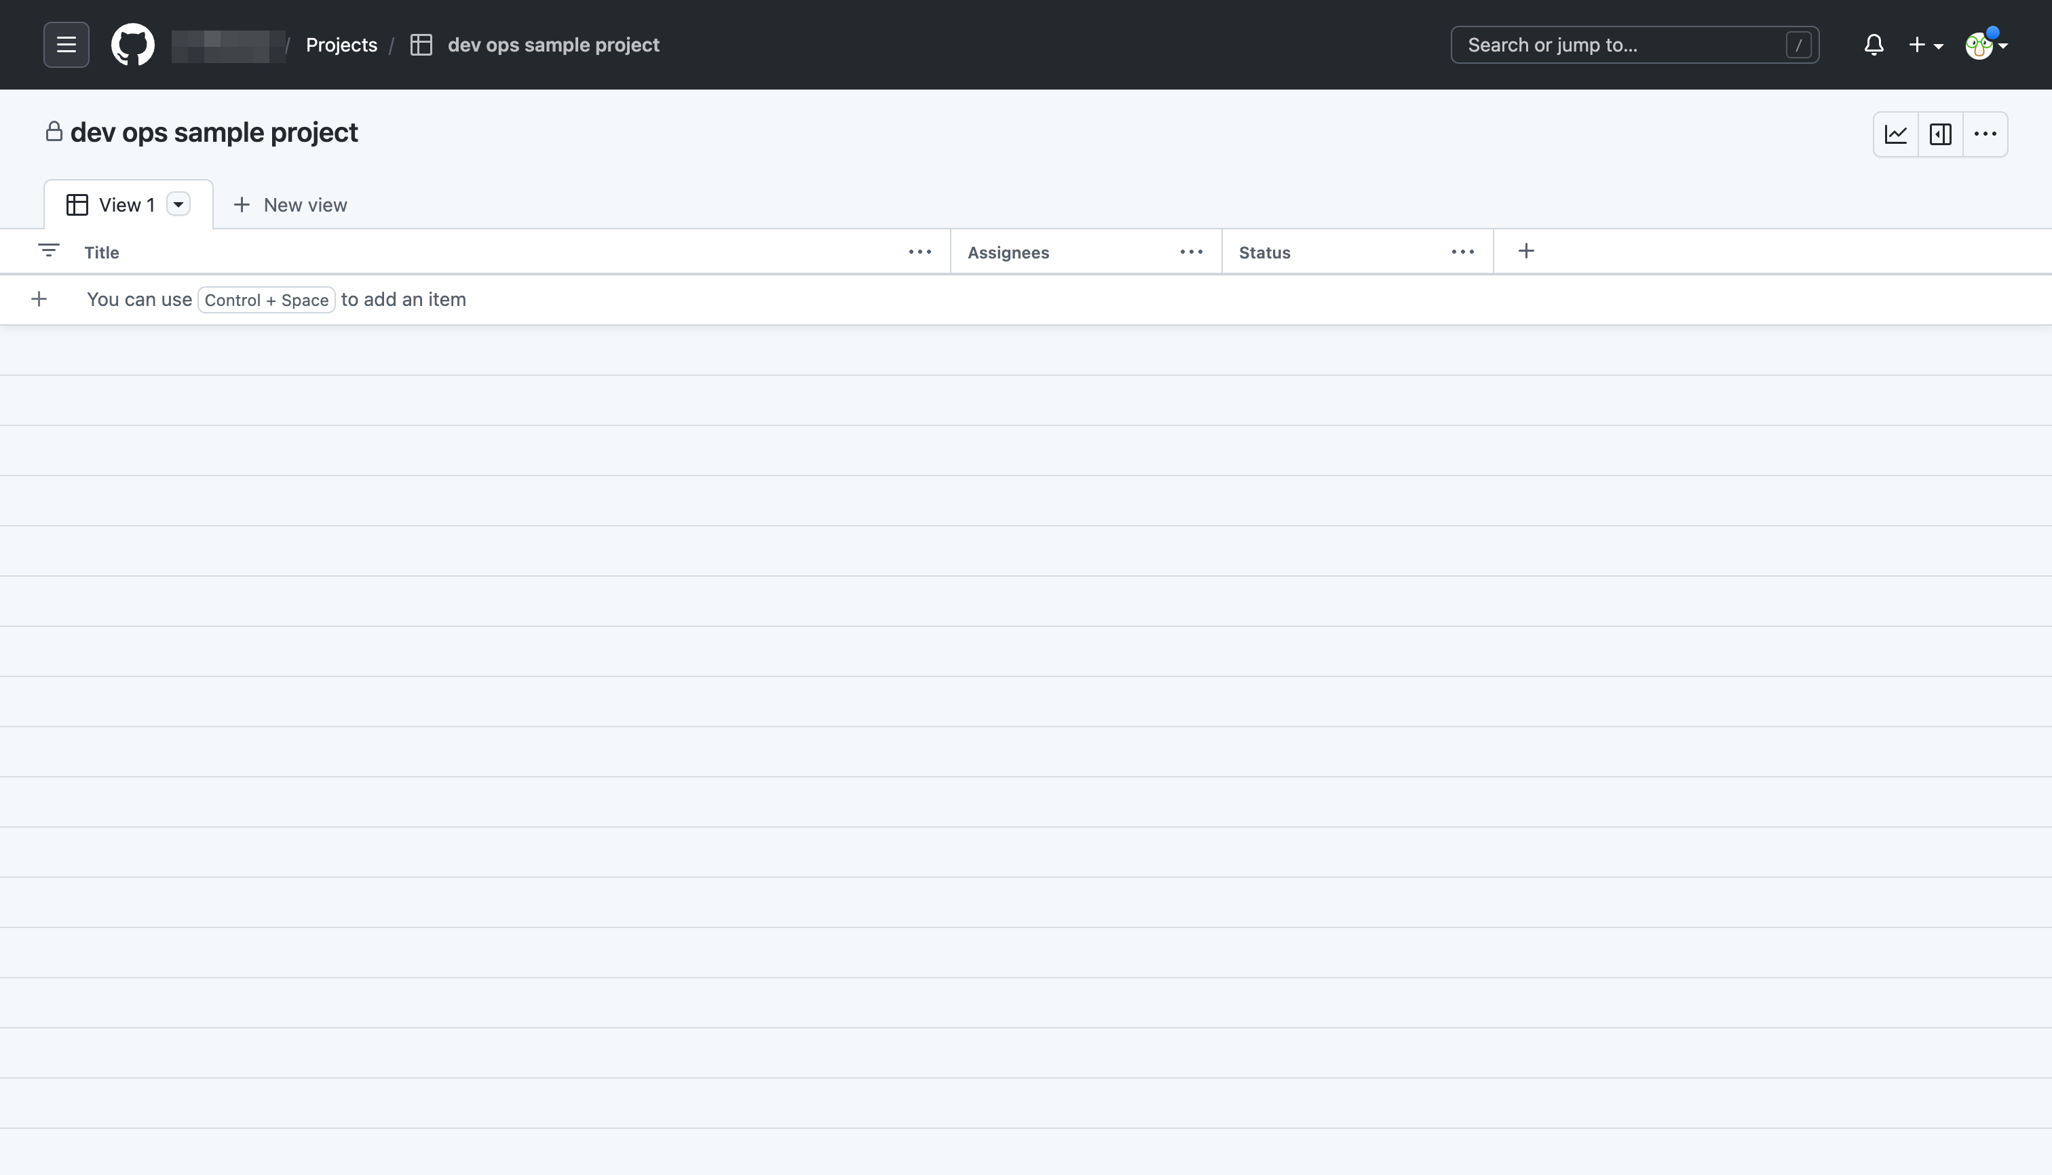Click the GitHub Octocat logo
This screenshot has height=1175, width=2052.
(132, 44)
